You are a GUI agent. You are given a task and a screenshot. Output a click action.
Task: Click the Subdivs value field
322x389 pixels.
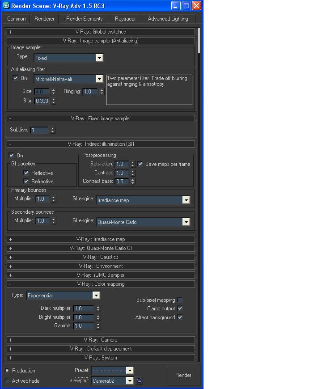[39, 130]
